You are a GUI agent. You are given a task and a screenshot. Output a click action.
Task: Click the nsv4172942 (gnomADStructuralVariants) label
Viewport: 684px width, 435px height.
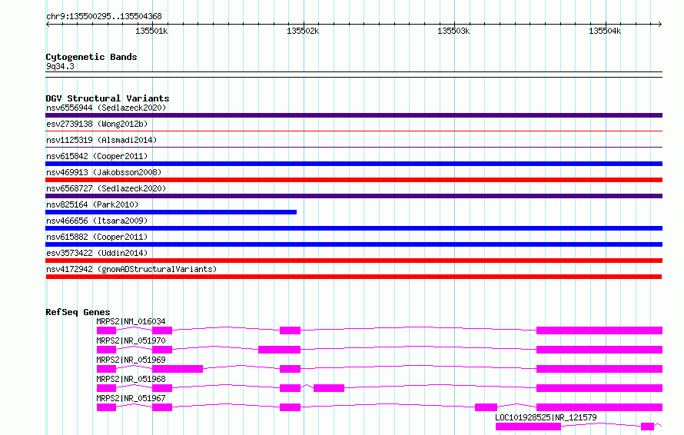point(131,269)
